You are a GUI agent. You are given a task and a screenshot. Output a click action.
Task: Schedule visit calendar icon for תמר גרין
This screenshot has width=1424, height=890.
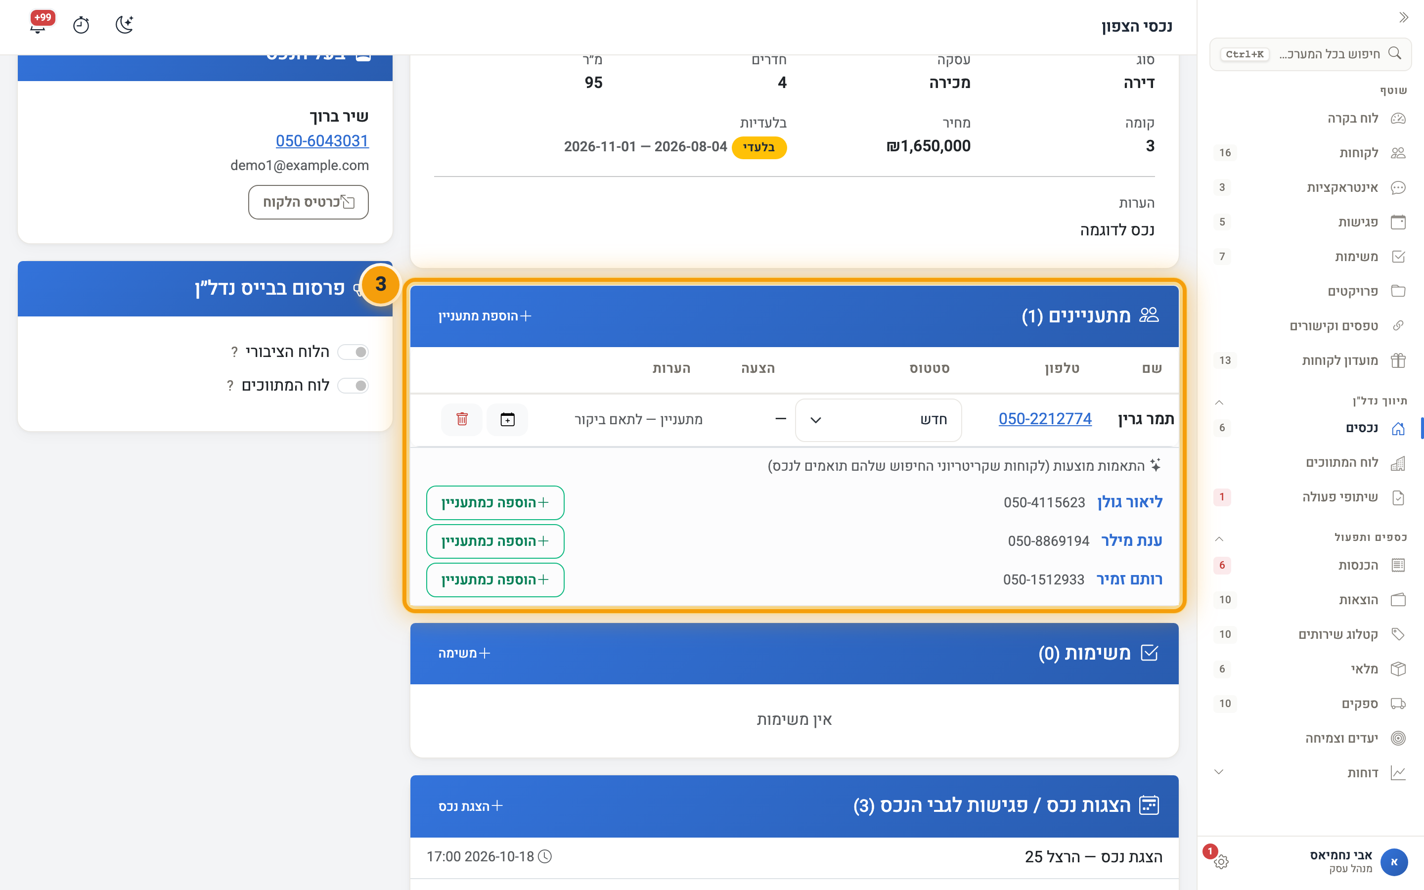(x=507, y=419)
